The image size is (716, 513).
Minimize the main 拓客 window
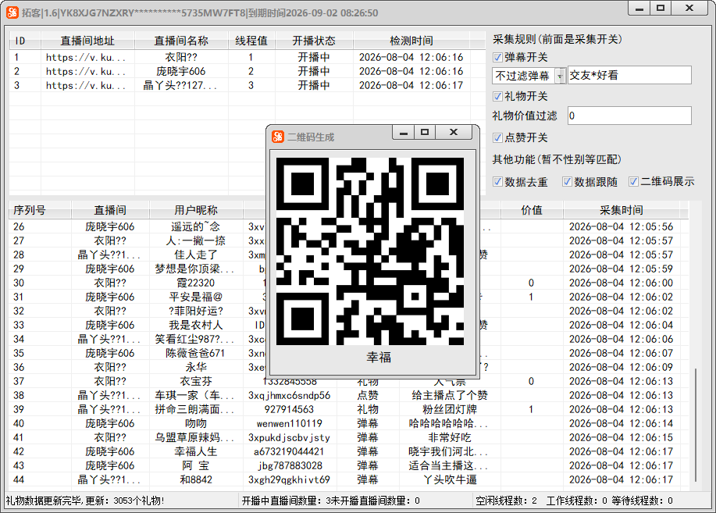coord(639,9)
